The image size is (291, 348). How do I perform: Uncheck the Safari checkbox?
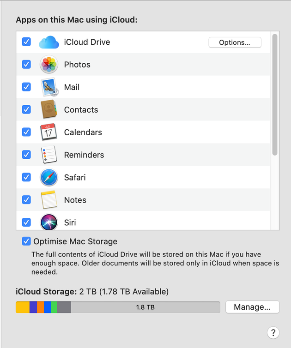click(26, 177)
